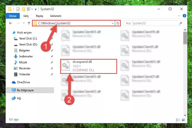Click the Forward navigation arrow

pos(18,23)
